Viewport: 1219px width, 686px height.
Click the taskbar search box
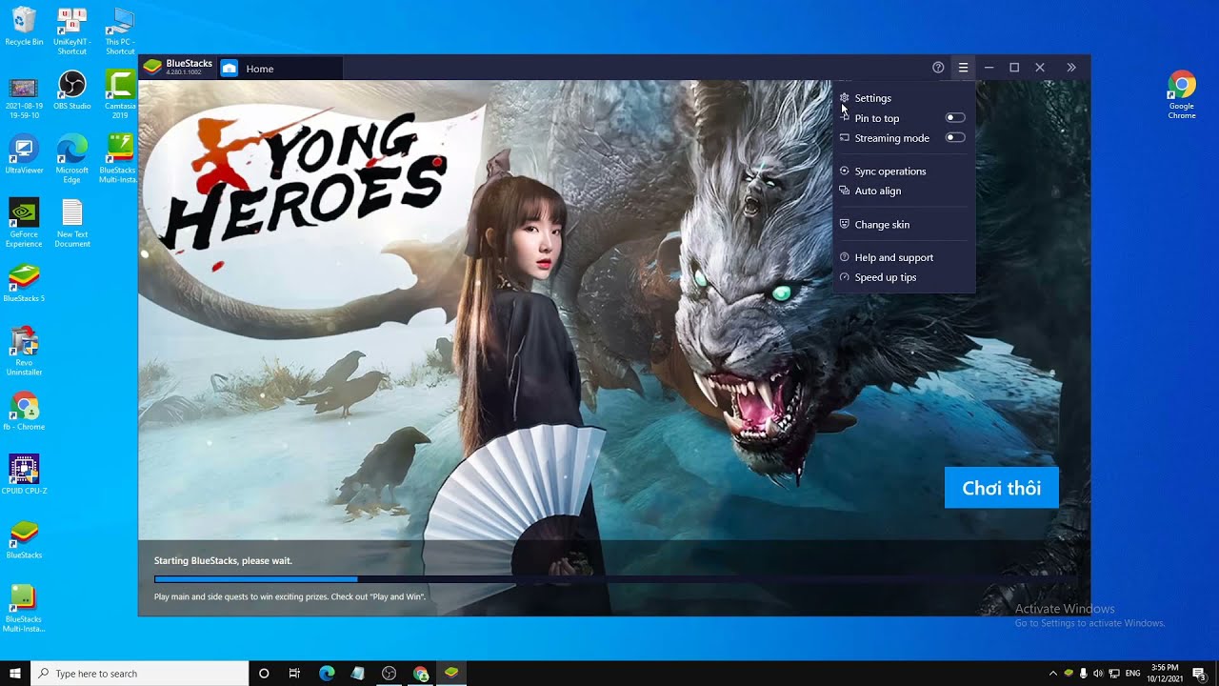(x=139, y=674)
